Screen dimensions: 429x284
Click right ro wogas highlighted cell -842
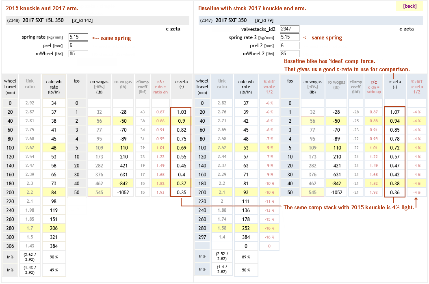coord(336,183)
